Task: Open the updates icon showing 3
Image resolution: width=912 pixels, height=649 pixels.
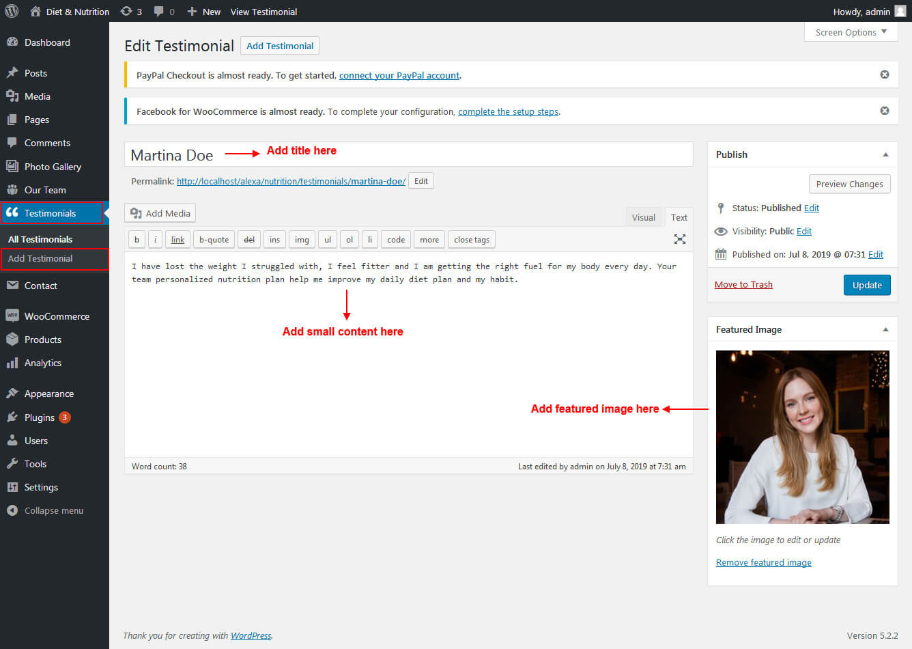Action: point(131,12)
